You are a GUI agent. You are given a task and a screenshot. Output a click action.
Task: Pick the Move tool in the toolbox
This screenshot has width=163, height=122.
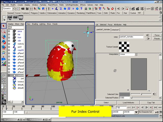[4, 37]
